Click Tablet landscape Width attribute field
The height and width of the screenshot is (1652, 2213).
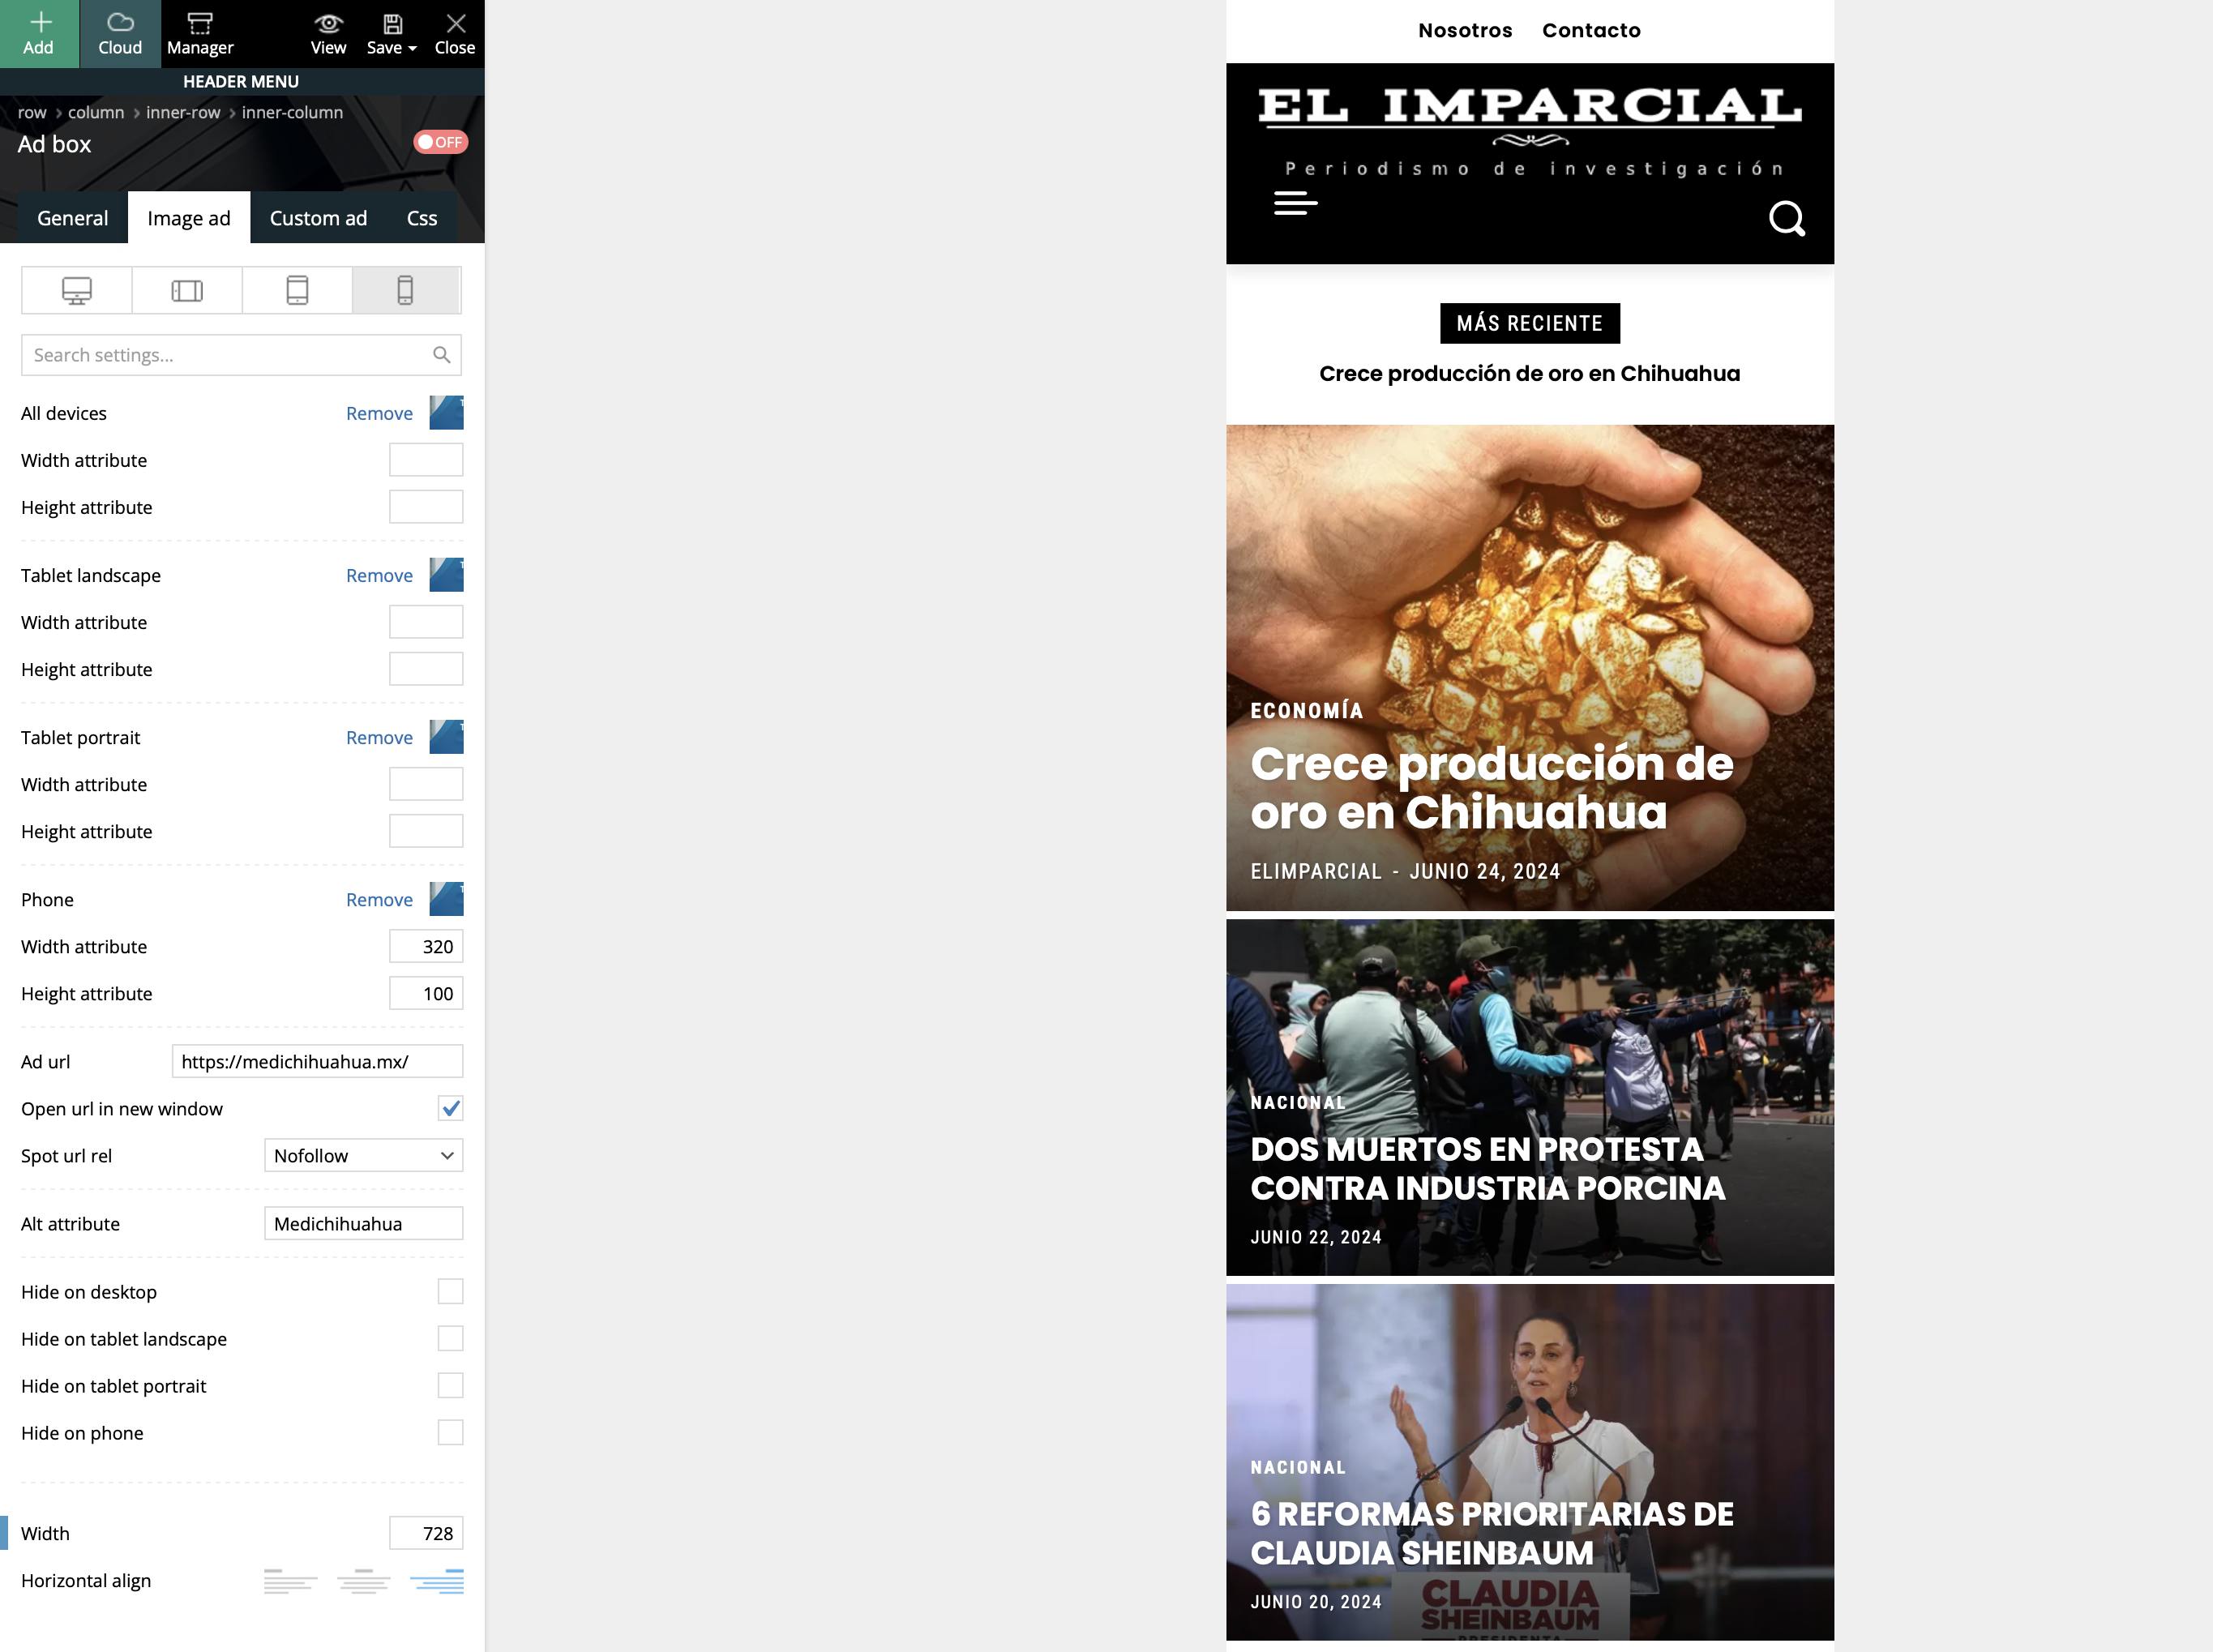coord(426,622)
